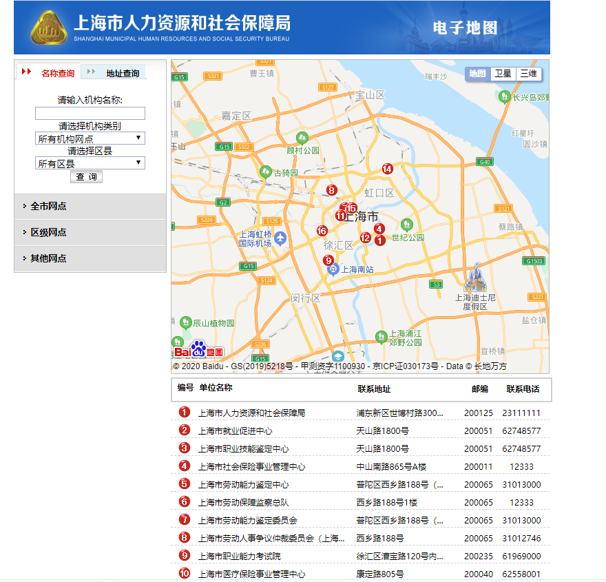Open the 所有机构网点 category dropdown
This screenshot has height=582, width=606.
pyautogui.click(x=90, y=138)
